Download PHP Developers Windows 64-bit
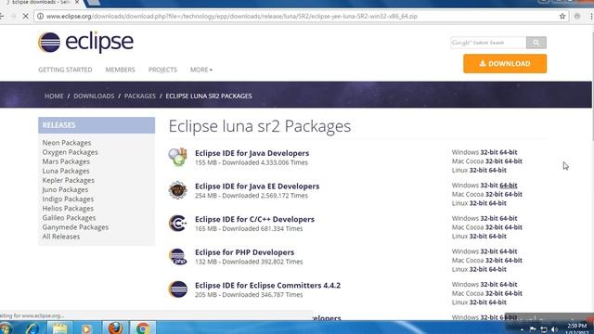This screenshot has height=334, width=594. (509, 251)
